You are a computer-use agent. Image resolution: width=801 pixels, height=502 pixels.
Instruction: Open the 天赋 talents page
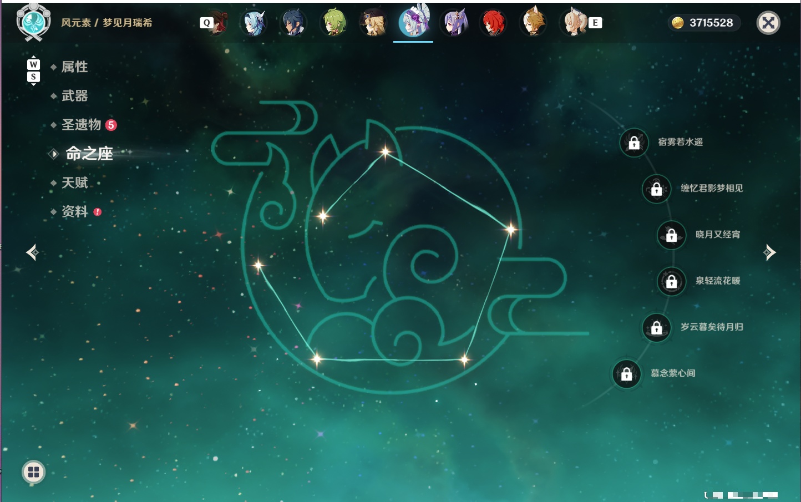coord(74,182)
